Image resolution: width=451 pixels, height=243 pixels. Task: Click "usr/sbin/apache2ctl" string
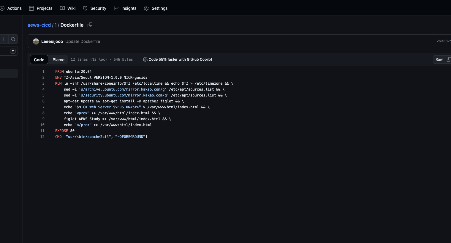point(88,137)
